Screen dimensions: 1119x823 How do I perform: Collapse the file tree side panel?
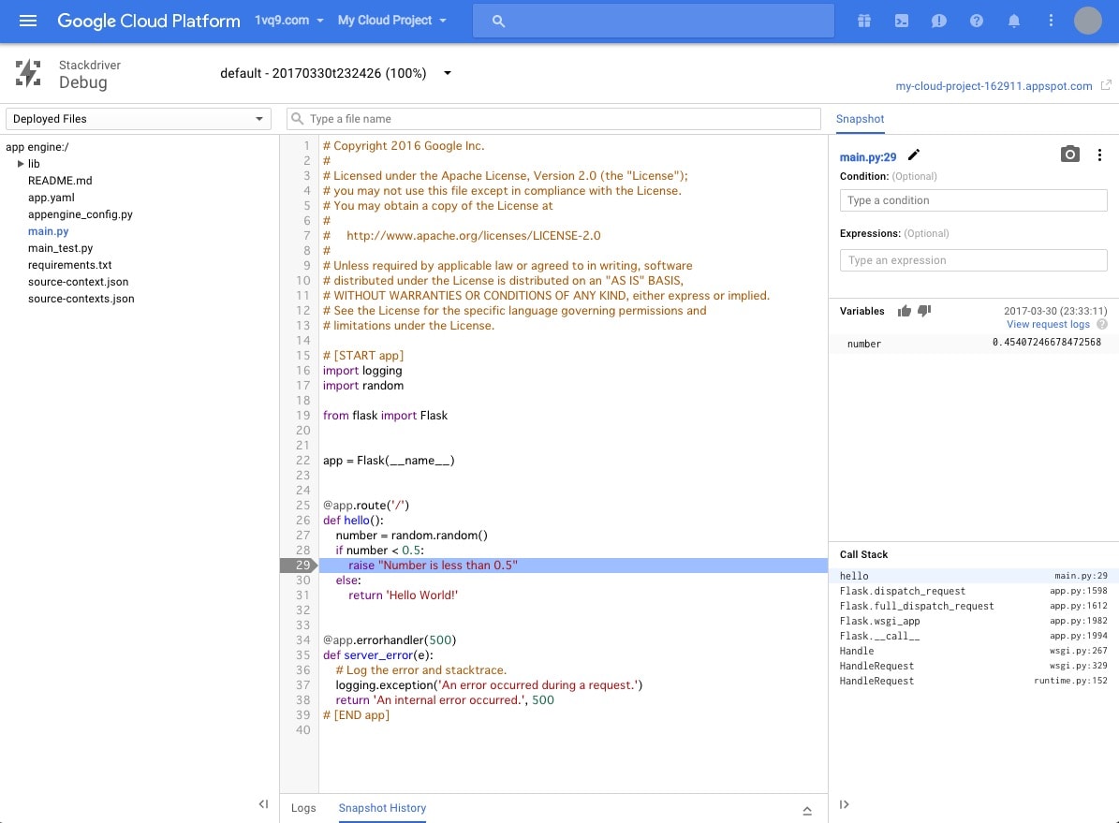pyautogui.click(x=263, y=804)
